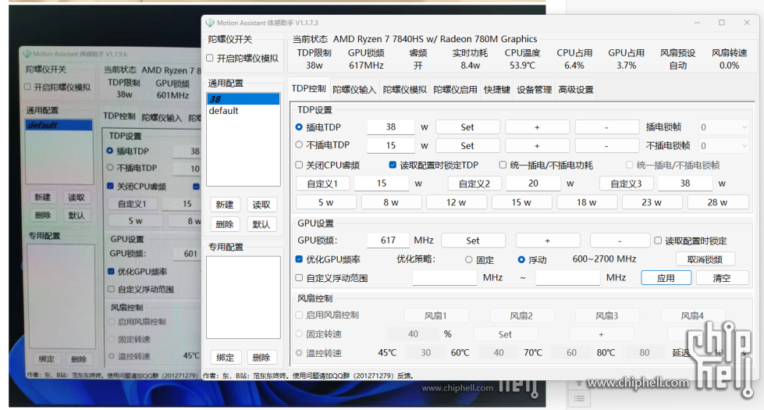Set TDP to 23 w preset
This screenshot has height=410, width=764.
[652, 201]
